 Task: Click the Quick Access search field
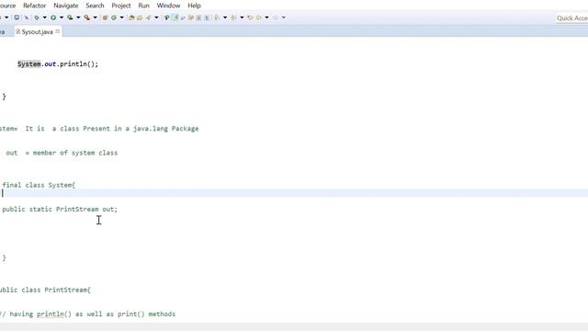571,18
